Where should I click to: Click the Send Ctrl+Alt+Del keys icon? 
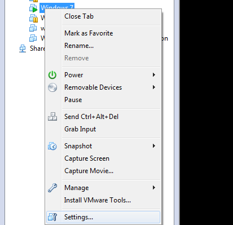pyautogui.click(x=52, y=117)
